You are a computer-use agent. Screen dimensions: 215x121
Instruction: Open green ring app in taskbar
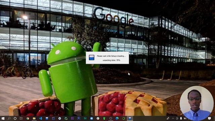coord(123,118)
